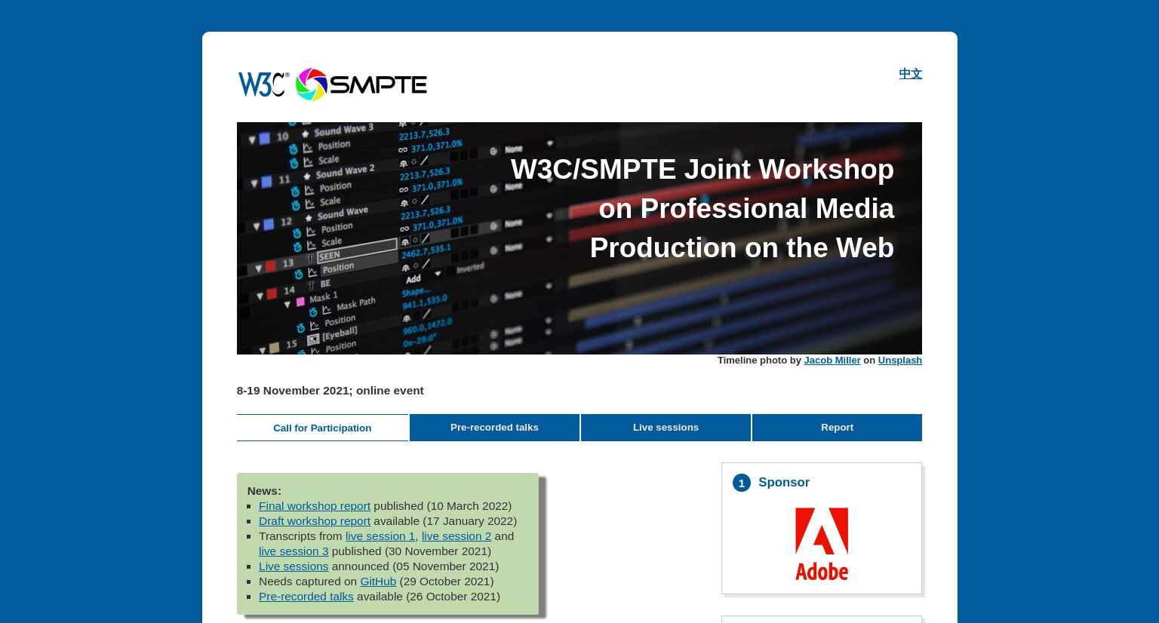The image size is (1159, 623).
Task: Open Pre-recorded talks news link
Action: click(306, 597)
